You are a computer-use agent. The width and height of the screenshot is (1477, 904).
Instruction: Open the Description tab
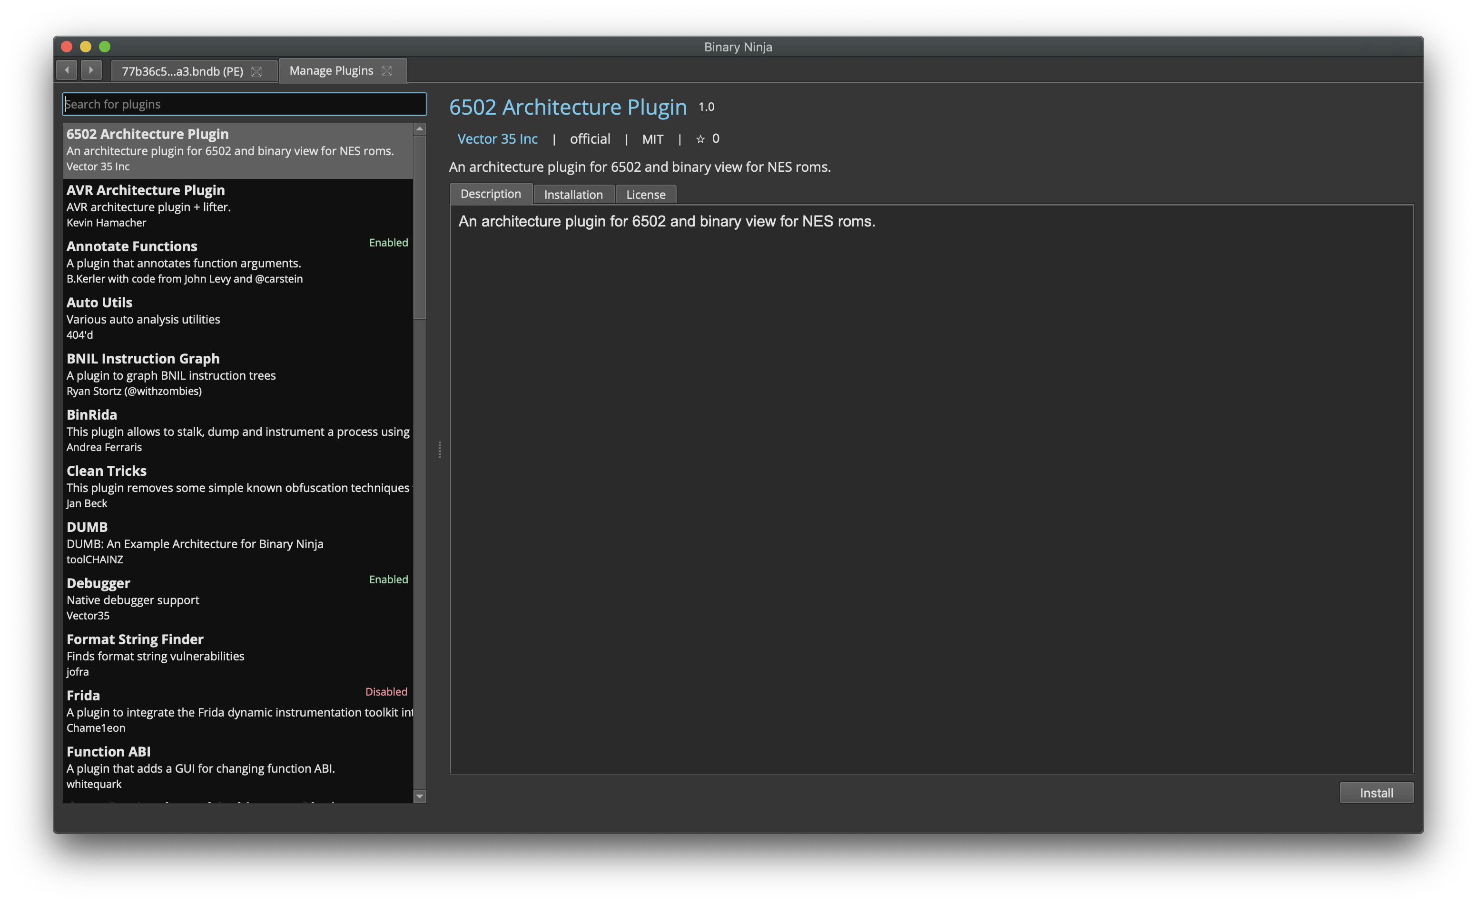point(490,194)
